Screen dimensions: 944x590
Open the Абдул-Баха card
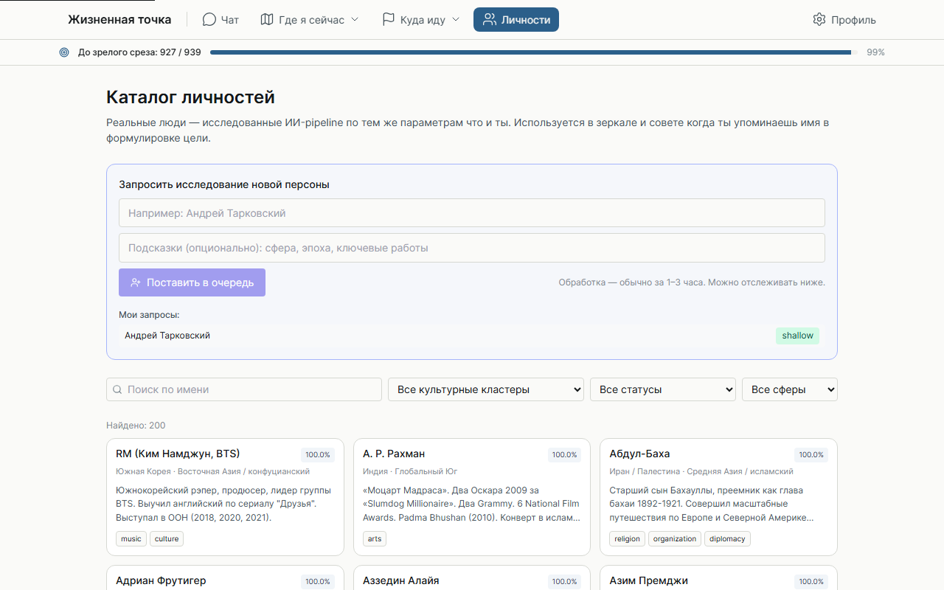718,497
